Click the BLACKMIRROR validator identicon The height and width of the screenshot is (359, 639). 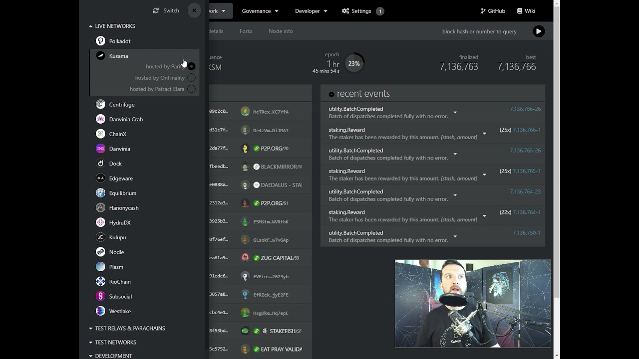[245, 167]
